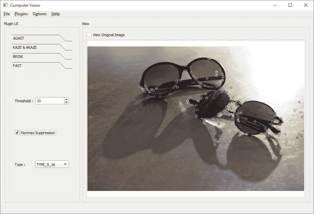314x214 pixels.
Task: Maximize the Computer Vision window
Action: tap(290, 5)
